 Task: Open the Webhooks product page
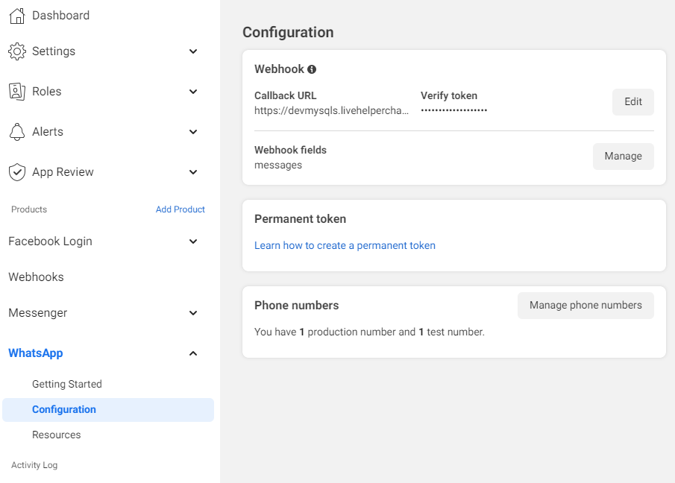click(36, 277)
